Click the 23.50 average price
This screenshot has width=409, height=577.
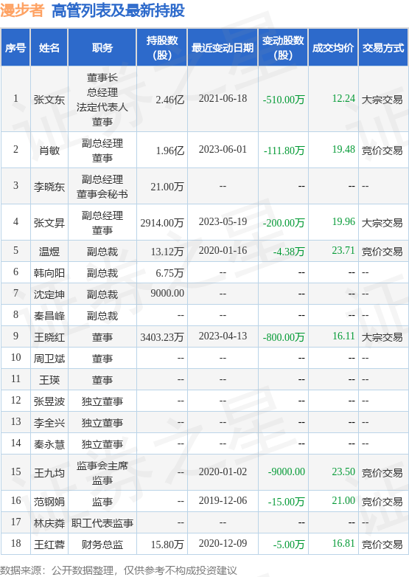[x=343, y=471]
